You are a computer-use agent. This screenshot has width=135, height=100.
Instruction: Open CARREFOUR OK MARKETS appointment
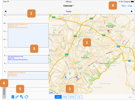(x=28, y=76)
